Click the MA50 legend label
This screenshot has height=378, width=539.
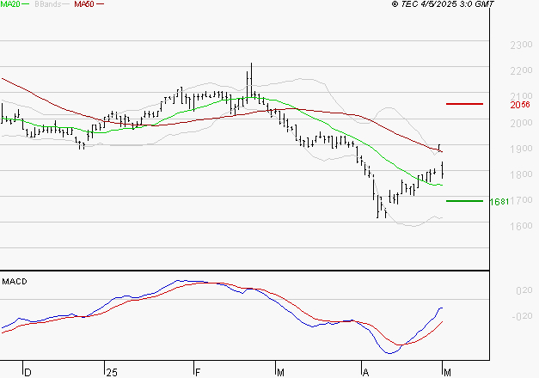[84, 4]
